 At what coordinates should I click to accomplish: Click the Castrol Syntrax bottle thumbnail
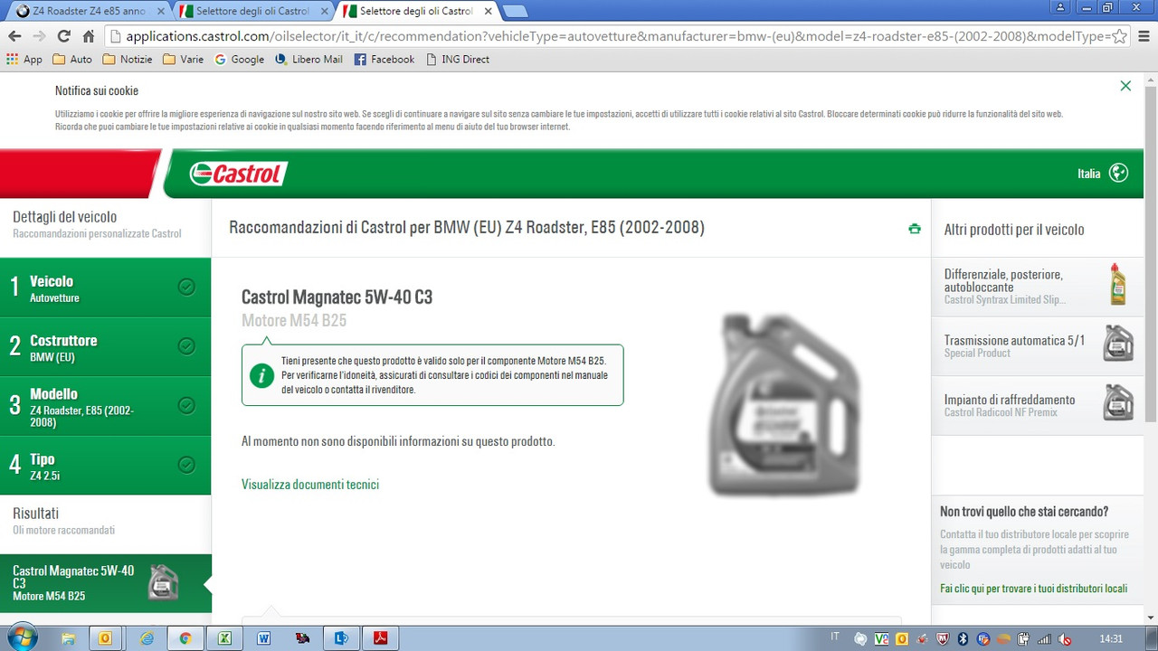click(1118, 285)
